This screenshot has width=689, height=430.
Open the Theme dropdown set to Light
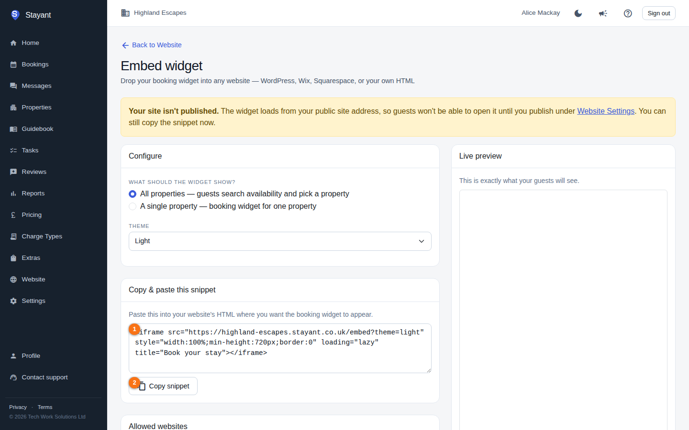[280, 241]
